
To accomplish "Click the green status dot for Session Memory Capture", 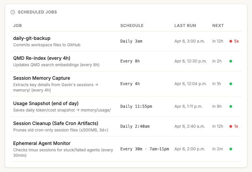I will pyautogui.click(x=231, y=84).
